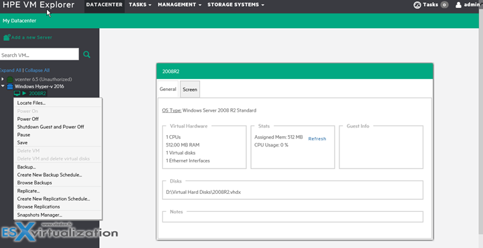Click the '512.00 MB RAM' text
The height and width of the screenshot is (248, 483).
(x=182, y=145)
